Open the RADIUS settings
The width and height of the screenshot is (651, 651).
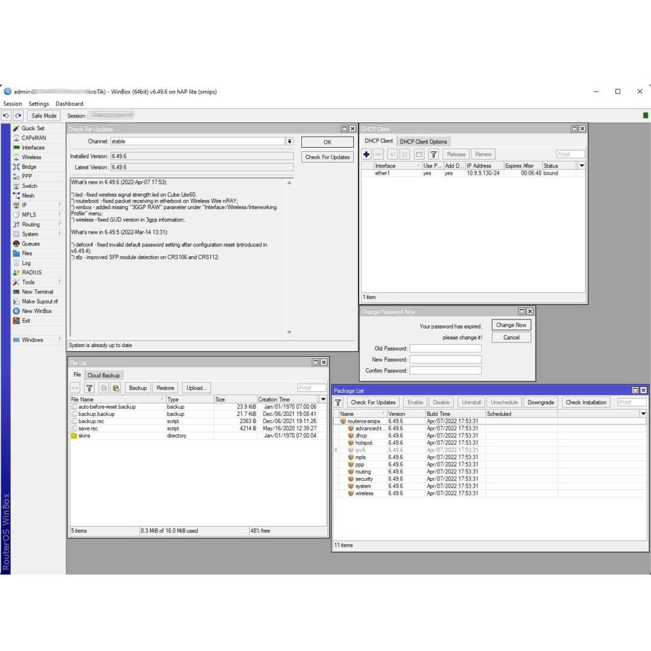coord(31,272)
